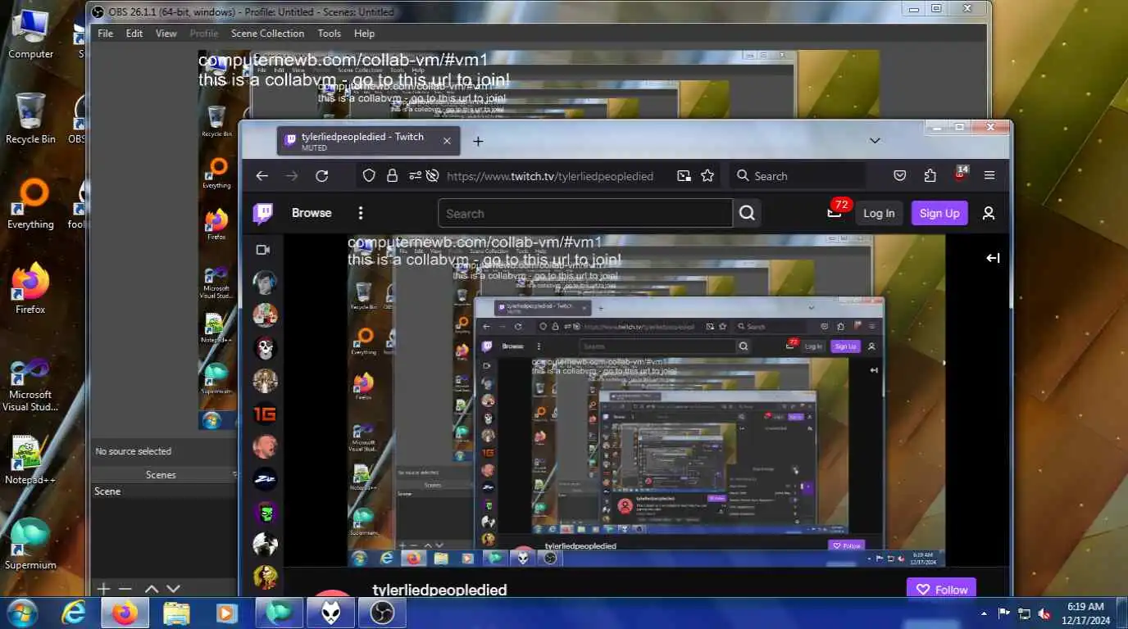This screenshot has height=629, width=1128.
Task: Add a scene with the OBS plus button
Action: [103, 588]
